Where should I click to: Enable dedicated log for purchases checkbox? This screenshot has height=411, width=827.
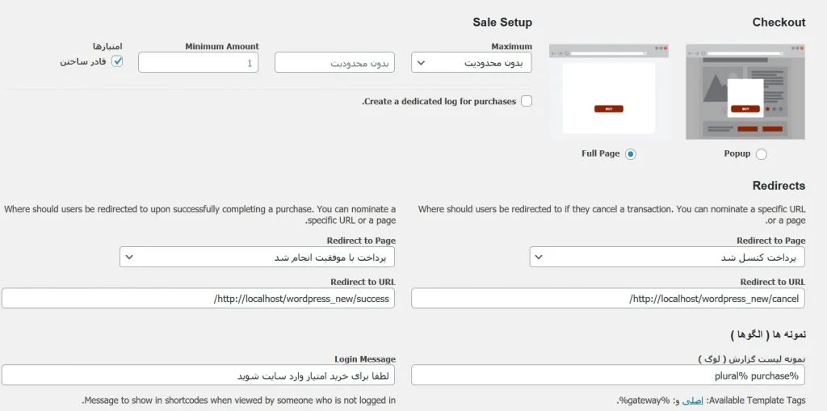pos(527,101)
